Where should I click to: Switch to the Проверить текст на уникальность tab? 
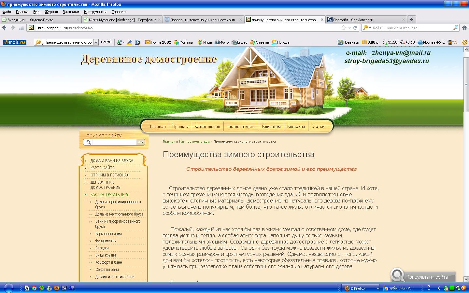point(204,20)
